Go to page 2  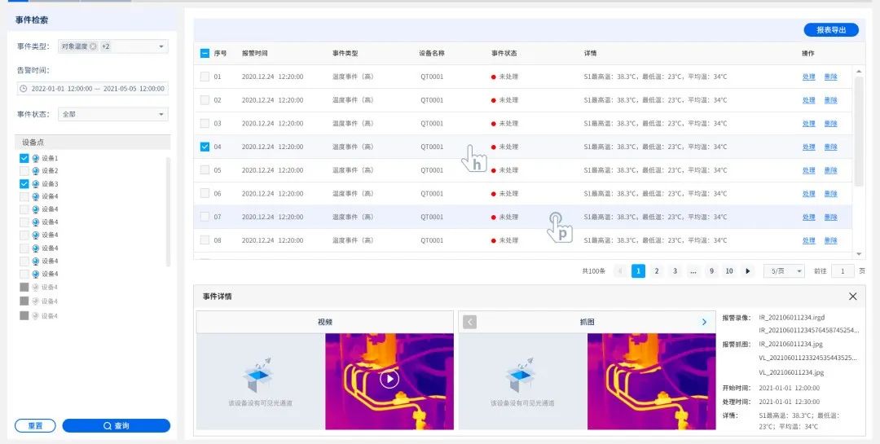coord(657,271)
